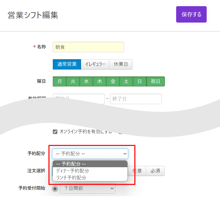This screenshot has height=209, width=220.
Task: Toggle the 祝日 holiday button
Action: click(x=155, y=82)
